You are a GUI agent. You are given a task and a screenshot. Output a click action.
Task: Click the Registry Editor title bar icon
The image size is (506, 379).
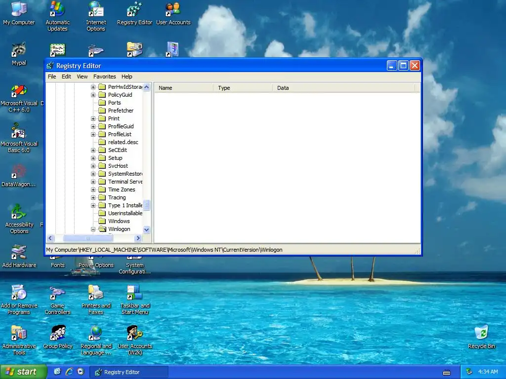pyautogui.click(x=50, y=66)
